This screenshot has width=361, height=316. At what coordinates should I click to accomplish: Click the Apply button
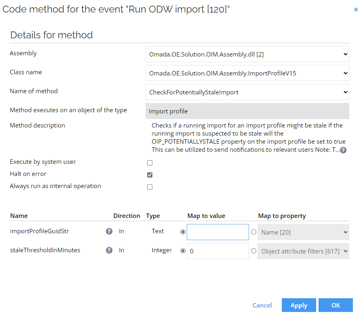coord(299,305)
